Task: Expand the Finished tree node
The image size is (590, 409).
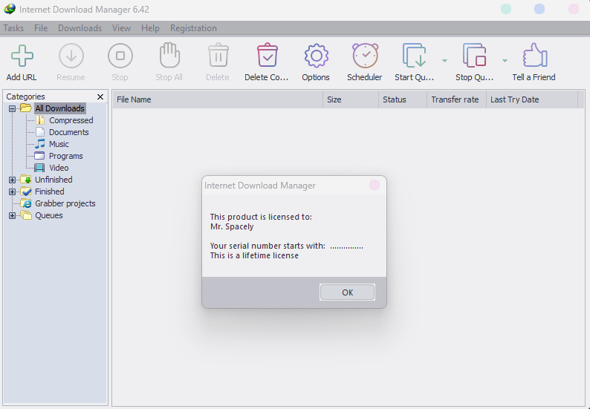Action: [x=12, y=192]
